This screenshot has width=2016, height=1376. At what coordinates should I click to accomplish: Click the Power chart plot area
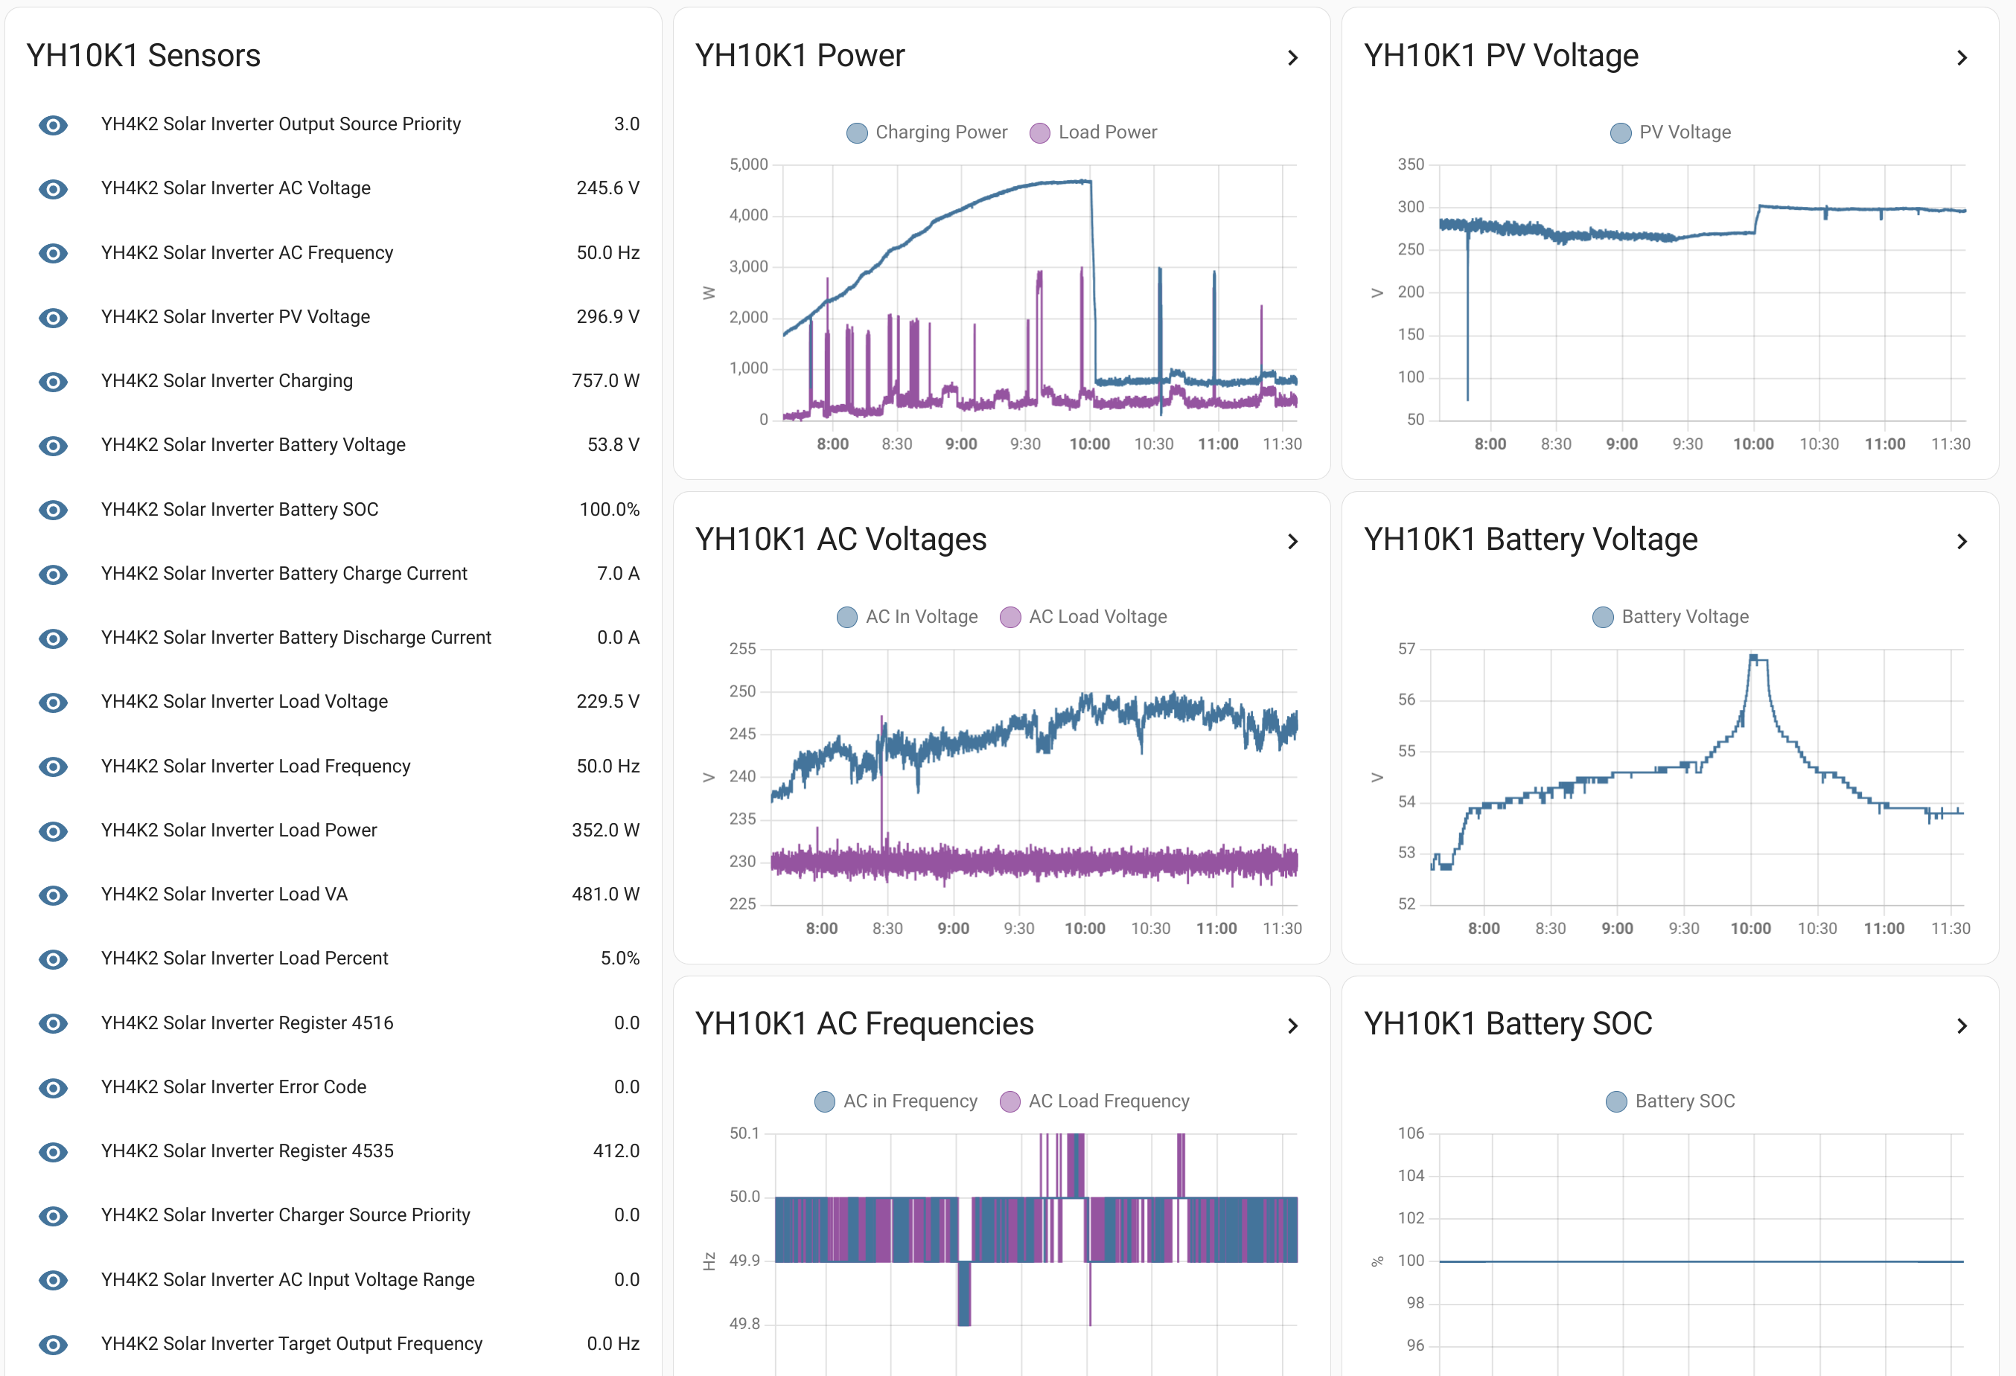tap(1039, 292)
